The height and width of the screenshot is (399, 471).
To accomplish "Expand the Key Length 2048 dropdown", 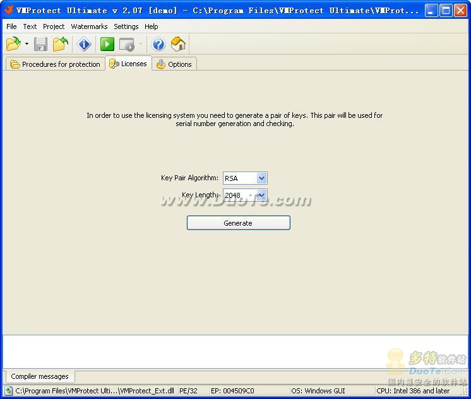I will click(x=261, y=195).
